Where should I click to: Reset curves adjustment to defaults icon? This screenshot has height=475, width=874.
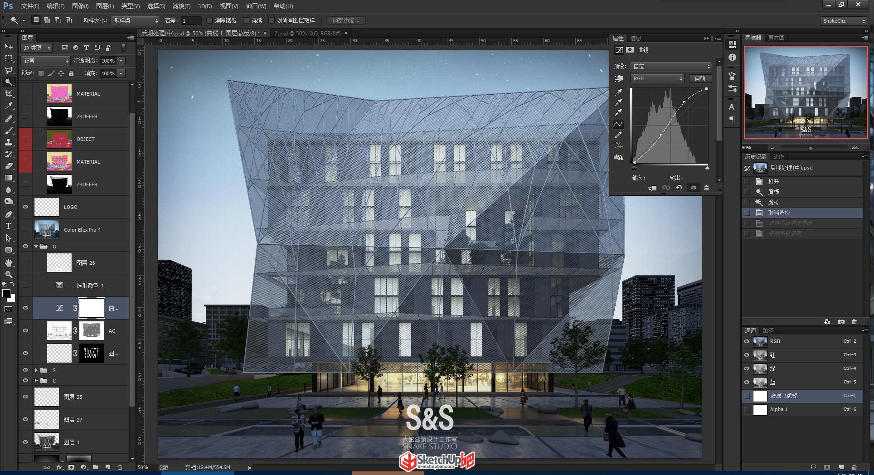click(x=679, y=188)
